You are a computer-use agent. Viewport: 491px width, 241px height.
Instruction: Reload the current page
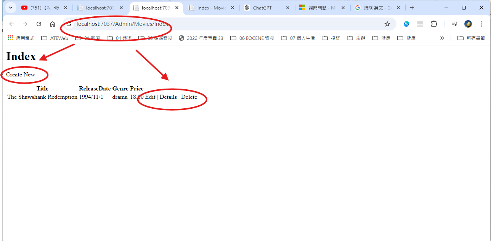point(39,24)
